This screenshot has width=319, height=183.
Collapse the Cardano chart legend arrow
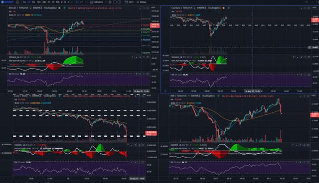click(x=174, y=18)
